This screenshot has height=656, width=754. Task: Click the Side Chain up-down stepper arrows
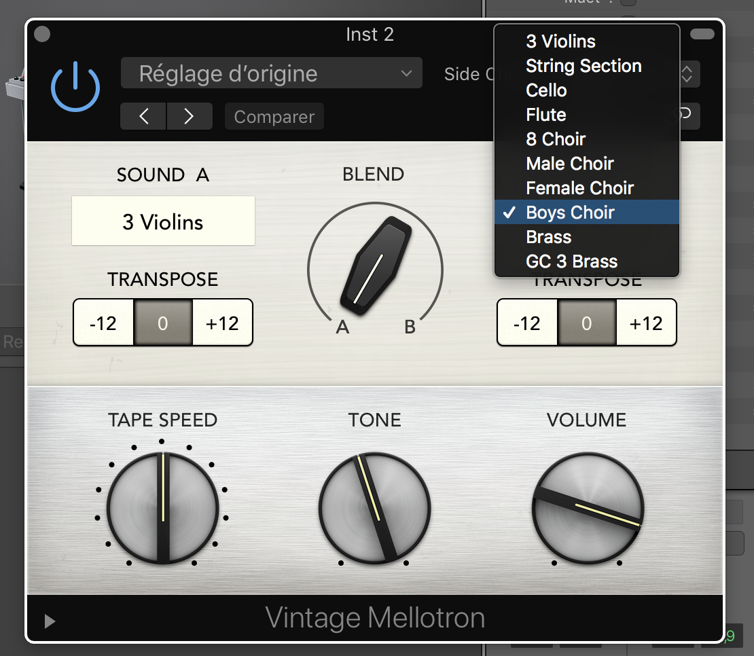tap(688, 74)
